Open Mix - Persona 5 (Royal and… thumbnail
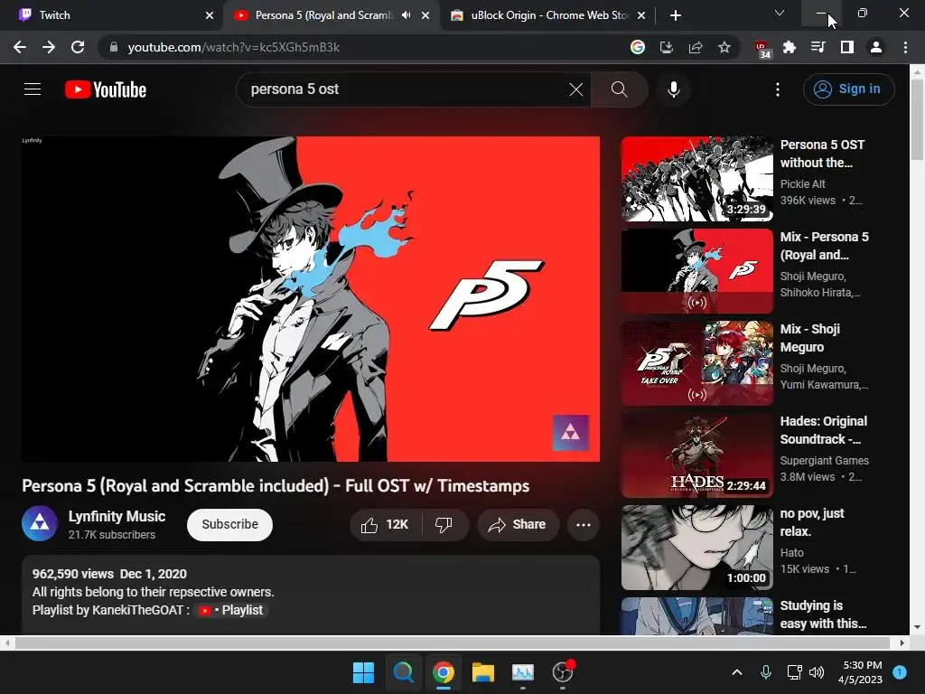925x694 pixels. coord(696,271)
